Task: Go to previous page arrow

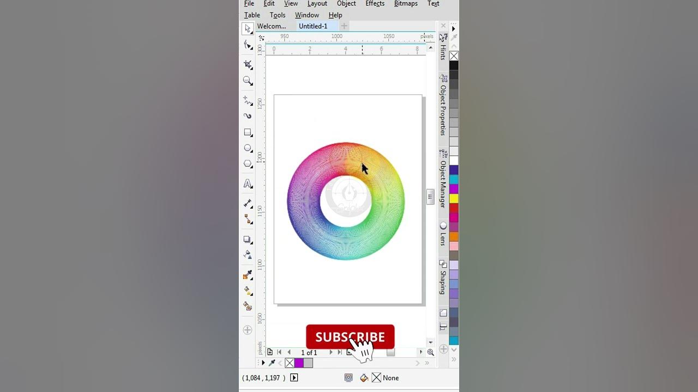Action: coord(289,352)
